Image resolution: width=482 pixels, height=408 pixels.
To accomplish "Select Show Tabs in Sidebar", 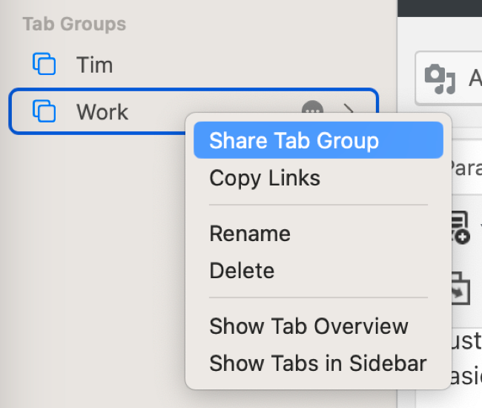I will tap(317, 363).
